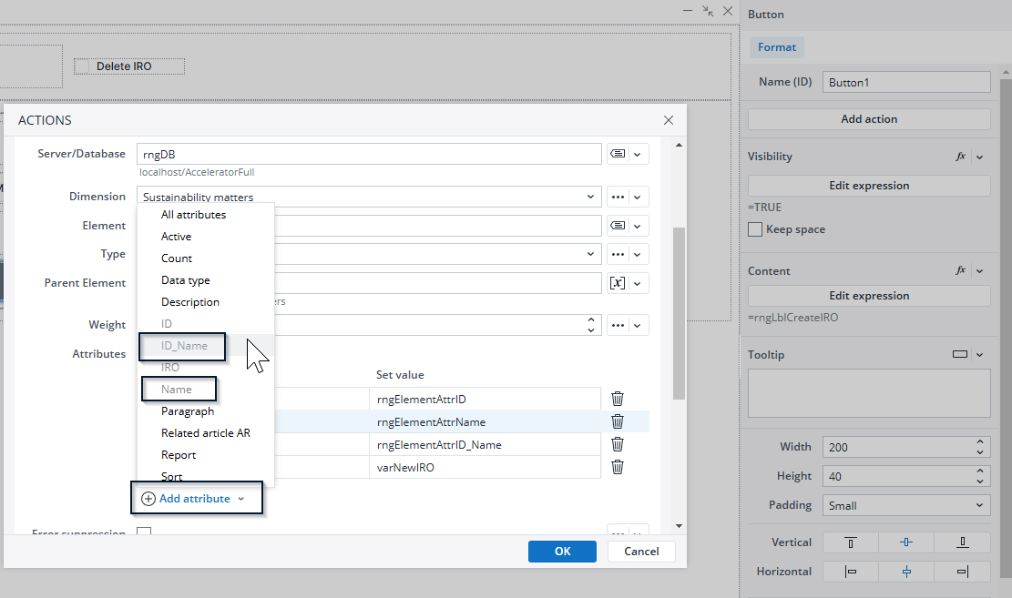Screen dimensions: 1012x598
Task: Click the variable [x] icon for Parent Element
Action: (617, 283)
